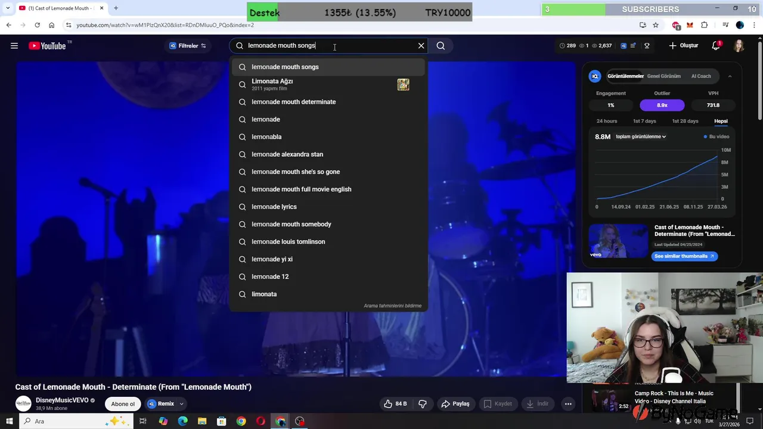Click "Arama tahminlerini bildirme" link

click(x=392, y=306)
